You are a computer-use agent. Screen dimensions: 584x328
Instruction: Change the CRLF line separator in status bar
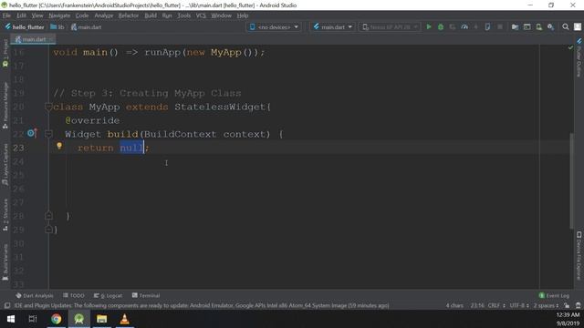496,305
